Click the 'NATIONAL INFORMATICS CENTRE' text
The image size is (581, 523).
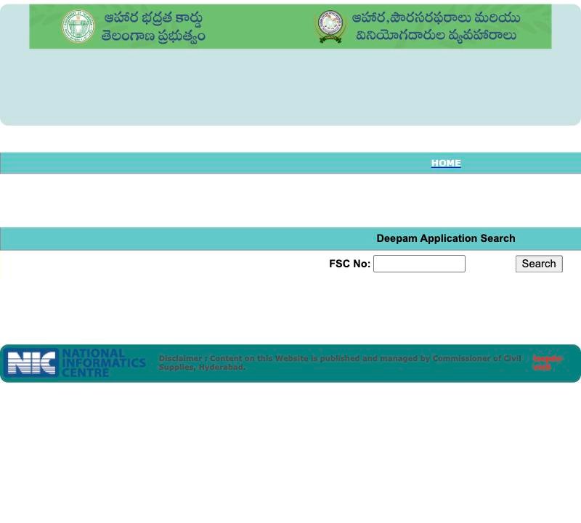point(103,362)
